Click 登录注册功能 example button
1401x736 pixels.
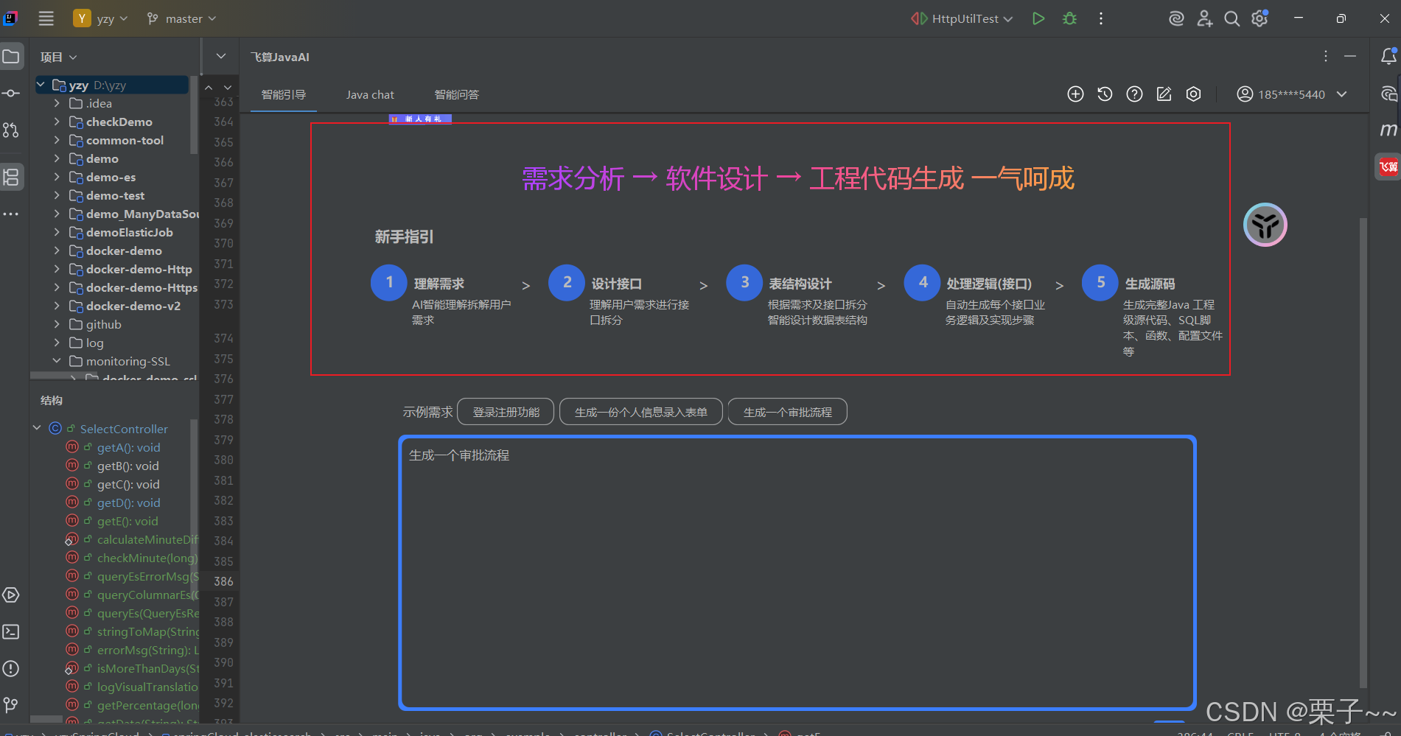[x=506, y=412]
